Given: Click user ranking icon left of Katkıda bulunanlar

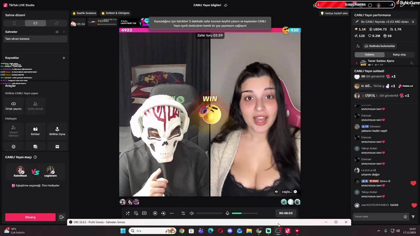Looking at the screenshot, I should pos(358,46).
